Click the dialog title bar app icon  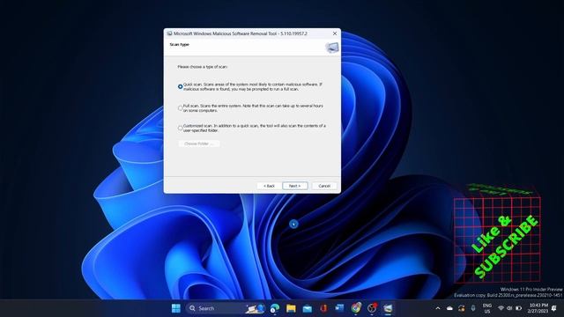pyautogui.click(x=169, y=33)
